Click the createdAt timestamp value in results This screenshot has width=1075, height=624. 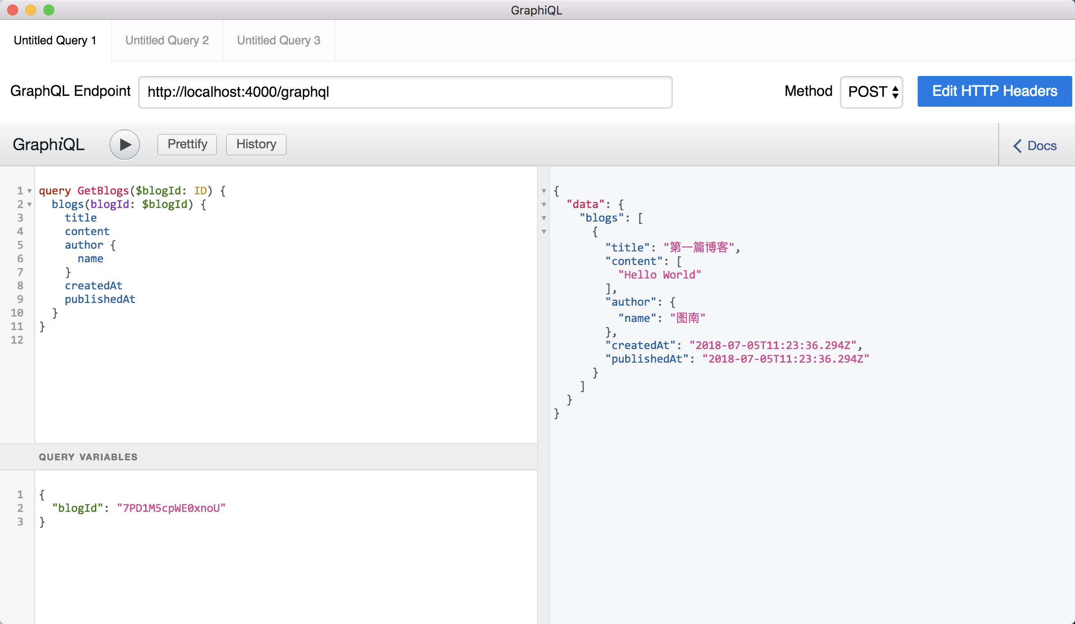click(773, 345)
